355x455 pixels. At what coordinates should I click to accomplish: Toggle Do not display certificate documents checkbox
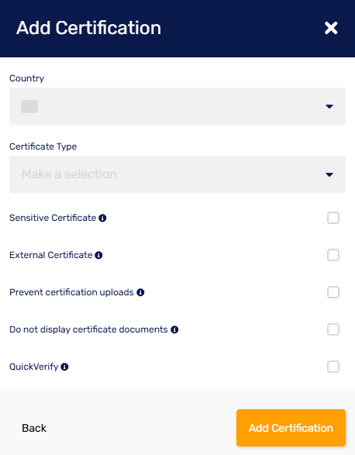coord(333,329)
